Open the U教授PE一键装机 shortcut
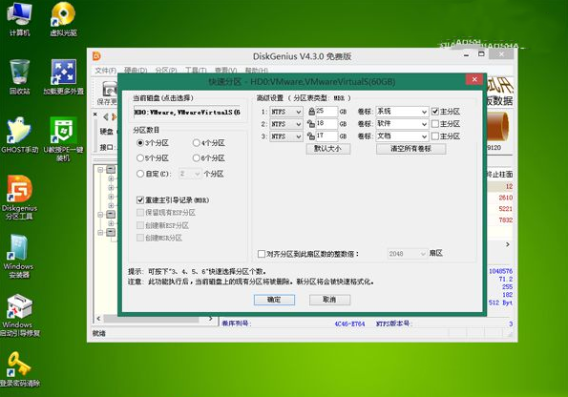 (63, 139)
